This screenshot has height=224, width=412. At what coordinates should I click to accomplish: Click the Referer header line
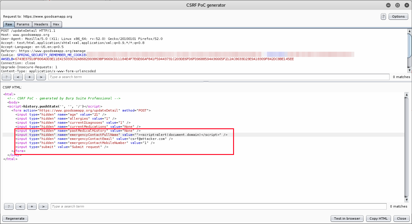click(43, 51)
